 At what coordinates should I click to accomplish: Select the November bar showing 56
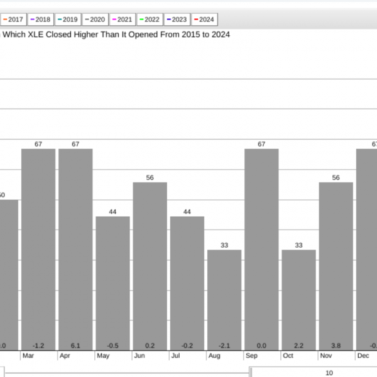(x=336, y=266)
